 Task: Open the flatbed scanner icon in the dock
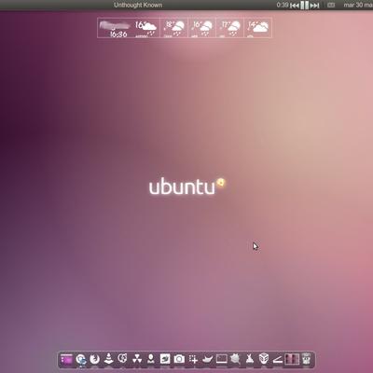pos(278,359)
